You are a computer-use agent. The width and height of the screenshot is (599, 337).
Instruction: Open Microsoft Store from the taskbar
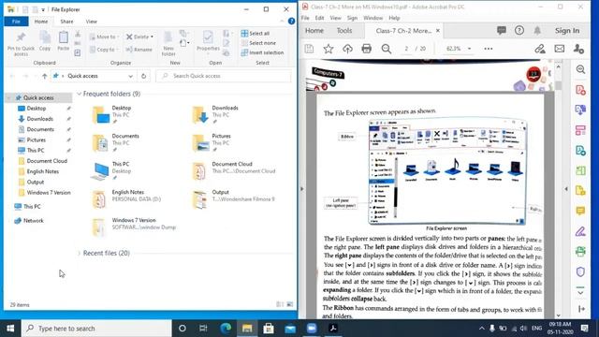pos(269,329)
